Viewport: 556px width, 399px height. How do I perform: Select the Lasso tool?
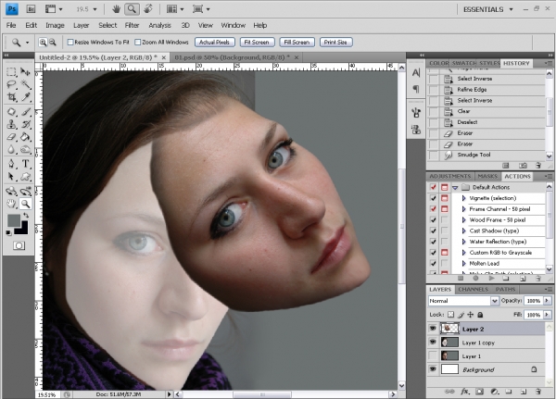(x=11, y=84)
